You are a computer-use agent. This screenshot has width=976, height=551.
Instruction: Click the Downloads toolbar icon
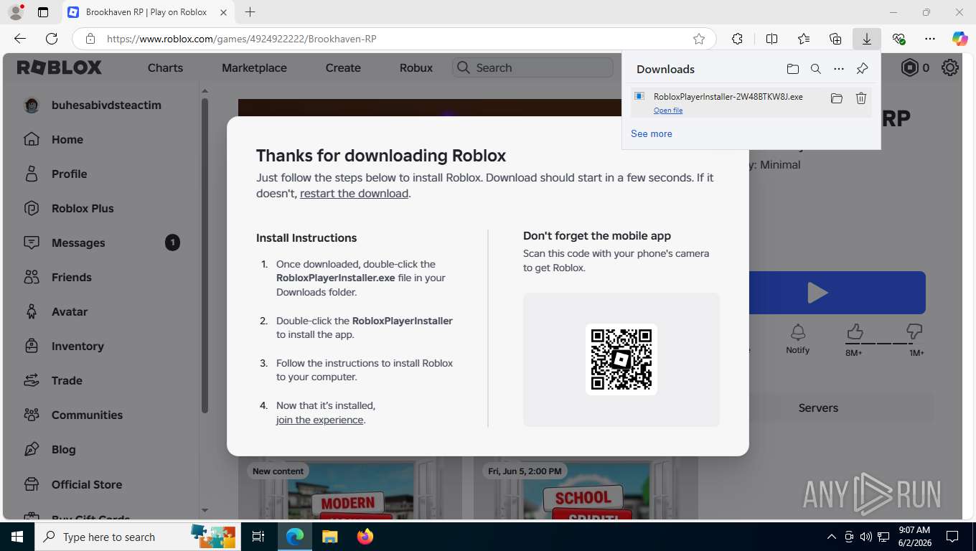(x=867, y=39)
